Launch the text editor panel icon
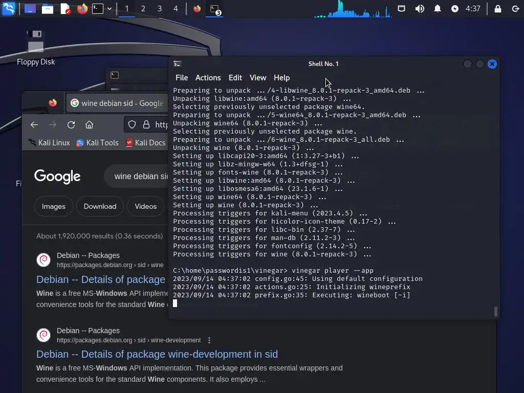The width and height of the screenshot is (524, 393). (65, 8)
